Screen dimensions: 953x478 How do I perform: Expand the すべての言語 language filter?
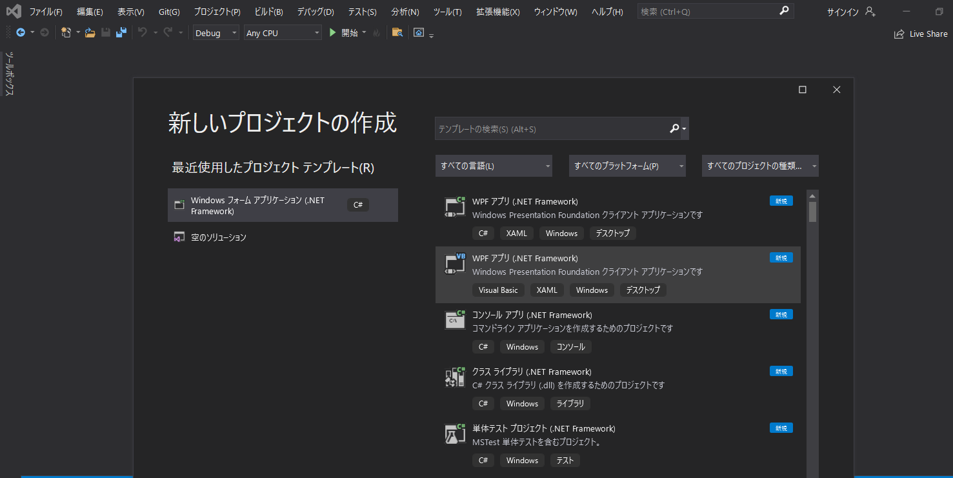(x=494, y=166)
